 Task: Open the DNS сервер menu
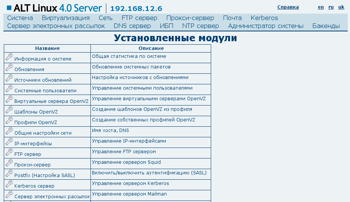click(132, 26)
